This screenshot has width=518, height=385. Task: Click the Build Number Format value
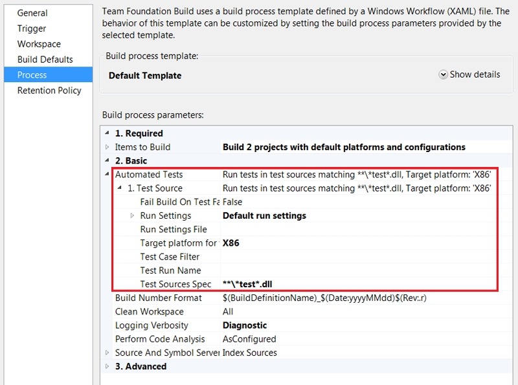324,298
